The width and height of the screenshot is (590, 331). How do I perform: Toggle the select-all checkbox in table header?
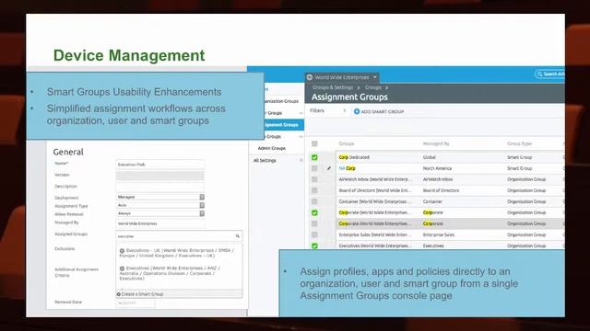pos(314,143)
